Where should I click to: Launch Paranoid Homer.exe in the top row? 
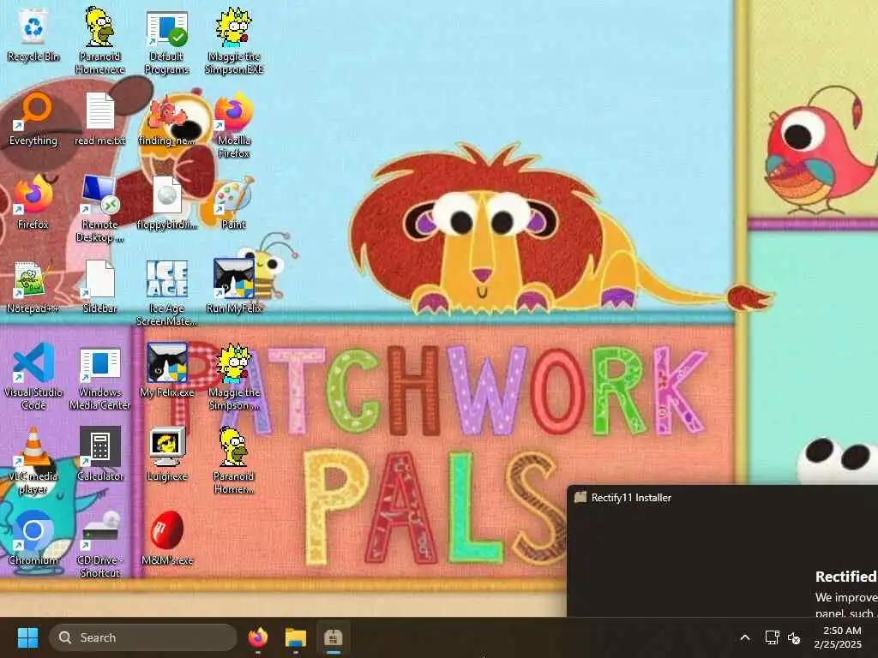tap(99, 40)
